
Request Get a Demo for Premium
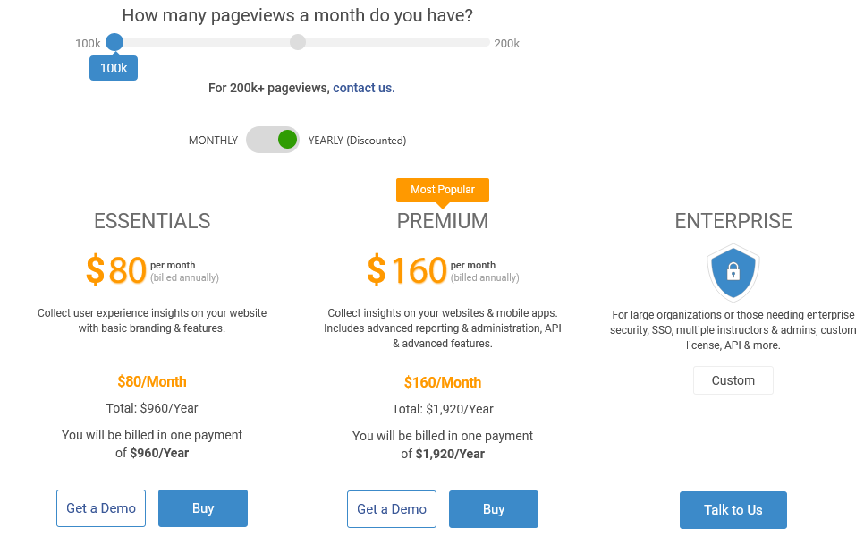(392, 509)
